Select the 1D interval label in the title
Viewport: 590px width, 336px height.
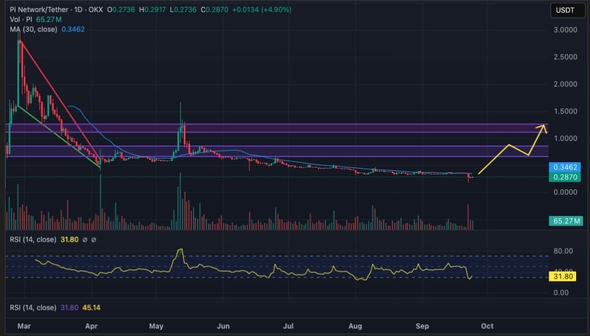(x=78, y=10)
